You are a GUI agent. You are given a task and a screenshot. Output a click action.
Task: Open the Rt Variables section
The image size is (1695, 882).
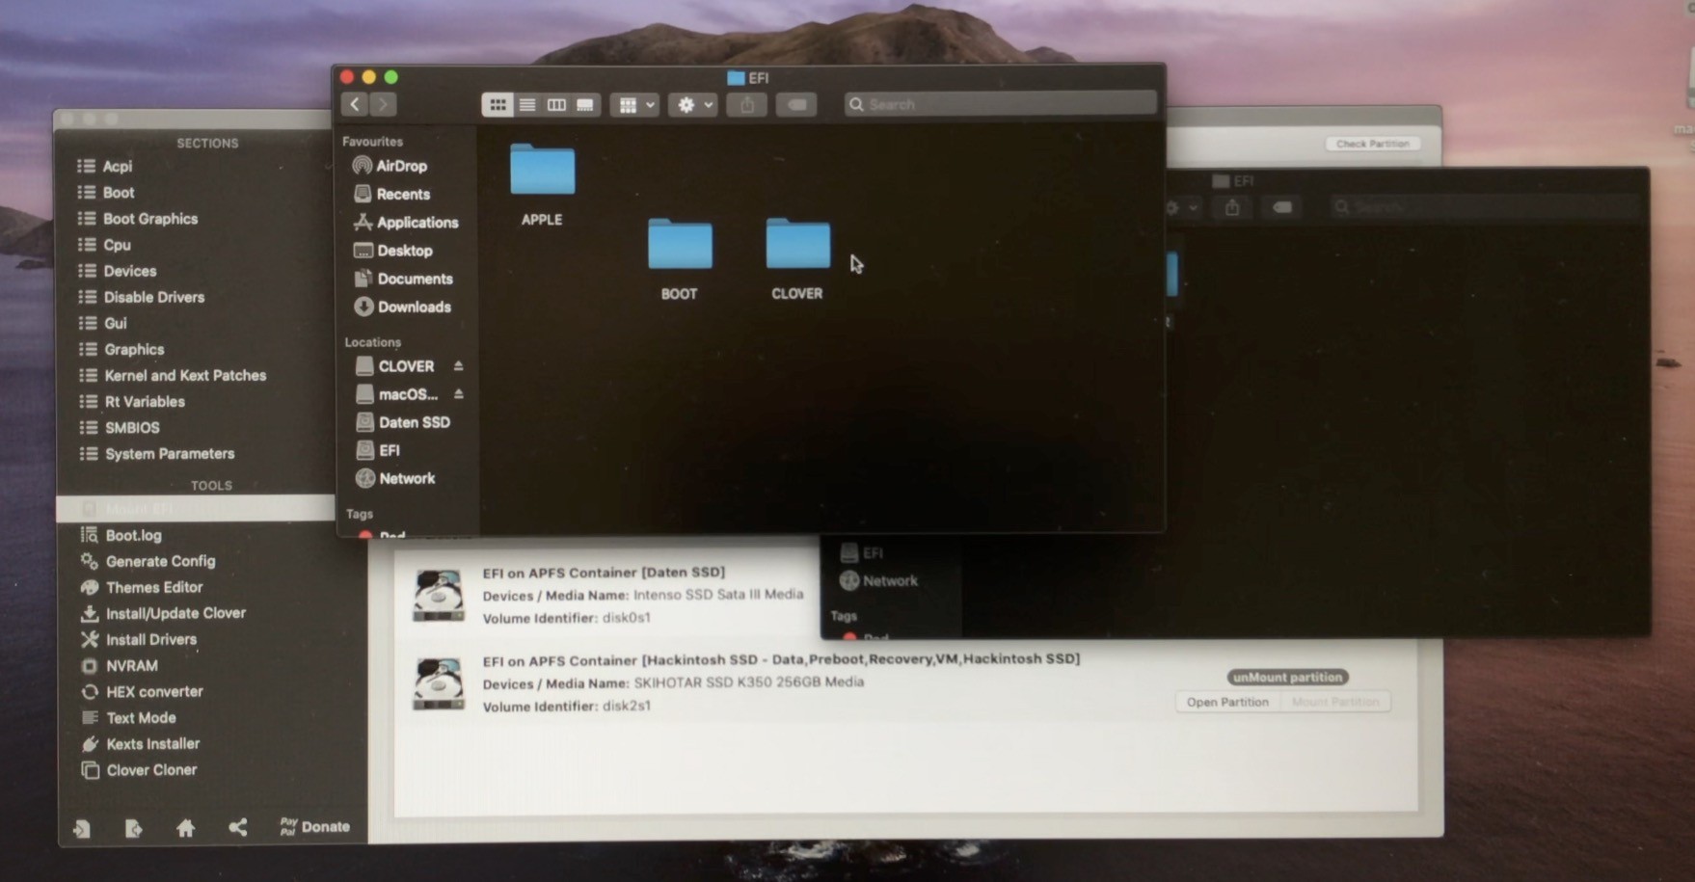(x=132, y=401)
